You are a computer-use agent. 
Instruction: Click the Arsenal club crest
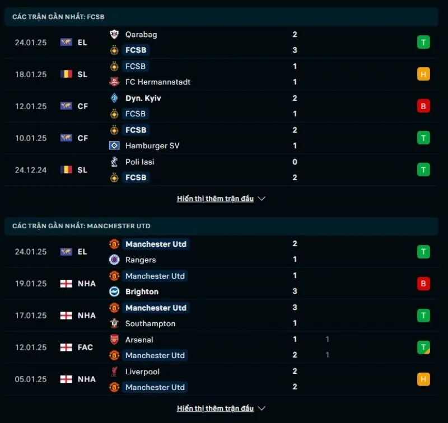[114, 340]
